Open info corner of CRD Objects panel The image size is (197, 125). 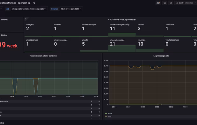[26, 19]
